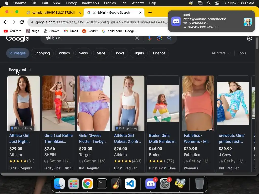Open the bee app in the dock
The image size is (259, 194).
coord(180,184)
